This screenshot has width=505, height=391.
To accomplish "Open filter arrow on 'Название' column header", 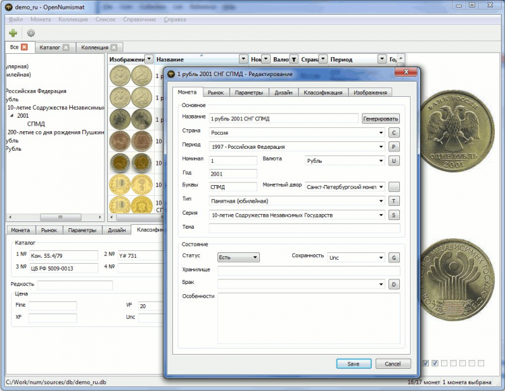I will click(x=243, y=59).
